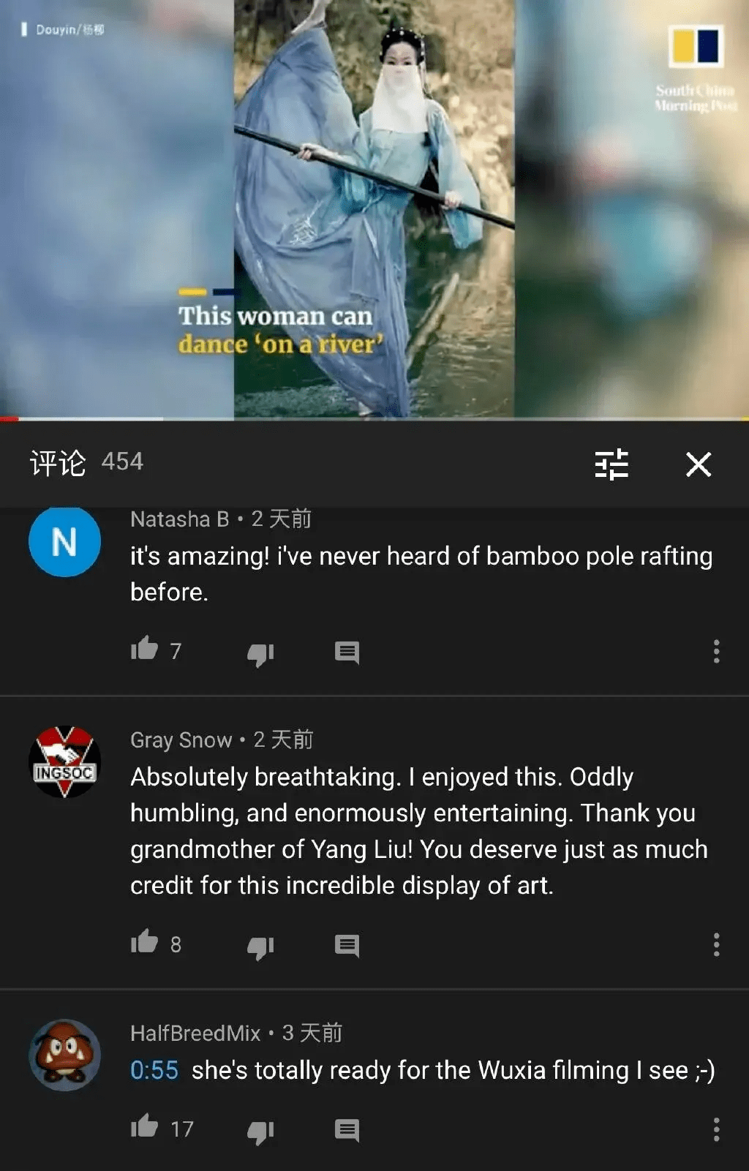749x1171 pixels.
Task: Like Natasha B's comment
Action: click(x=145, y=649)
